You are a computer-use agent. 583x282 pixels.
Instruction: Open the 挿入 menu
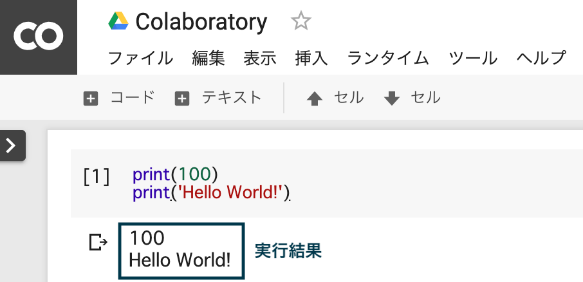(311, 59)
